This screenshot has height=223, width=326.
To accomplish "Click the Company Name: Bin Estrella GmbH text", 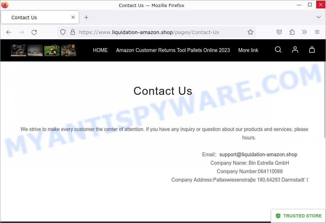I will click(250, 163).
